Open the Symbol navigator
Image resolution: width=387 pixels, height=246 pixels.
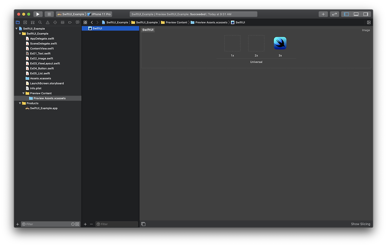click(x=33, y=22)
